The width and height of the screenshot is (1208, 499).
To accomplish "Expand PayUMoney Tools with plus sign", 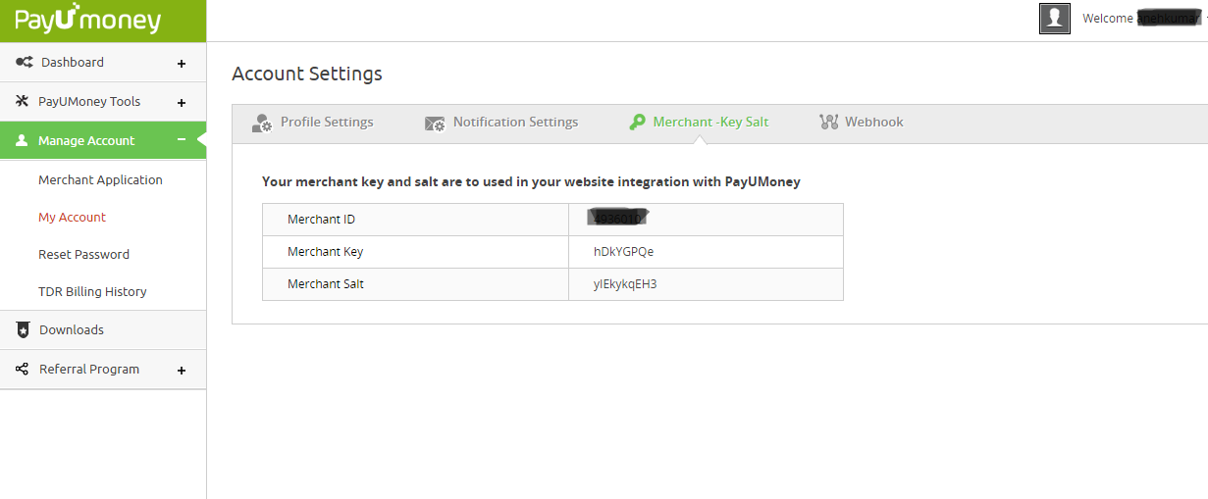I will (x=182, y=103).
